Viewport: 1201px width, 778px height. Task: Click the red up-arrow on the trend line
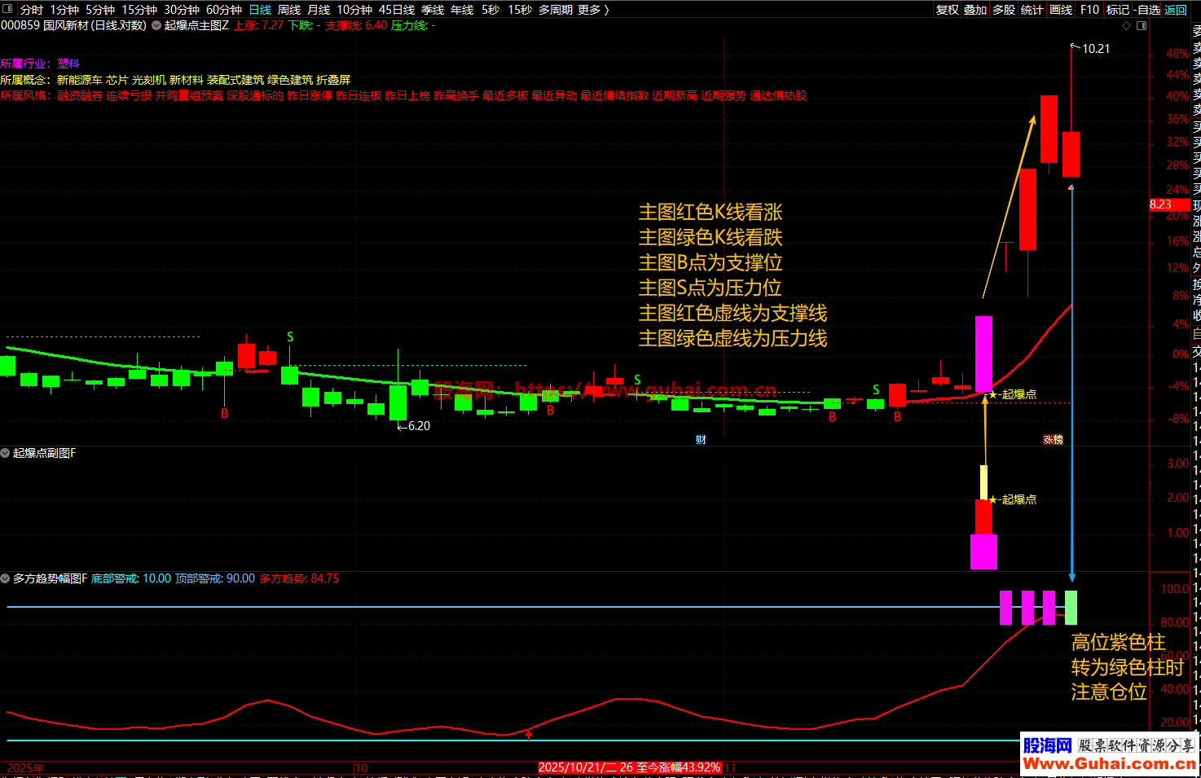(529, 736)
